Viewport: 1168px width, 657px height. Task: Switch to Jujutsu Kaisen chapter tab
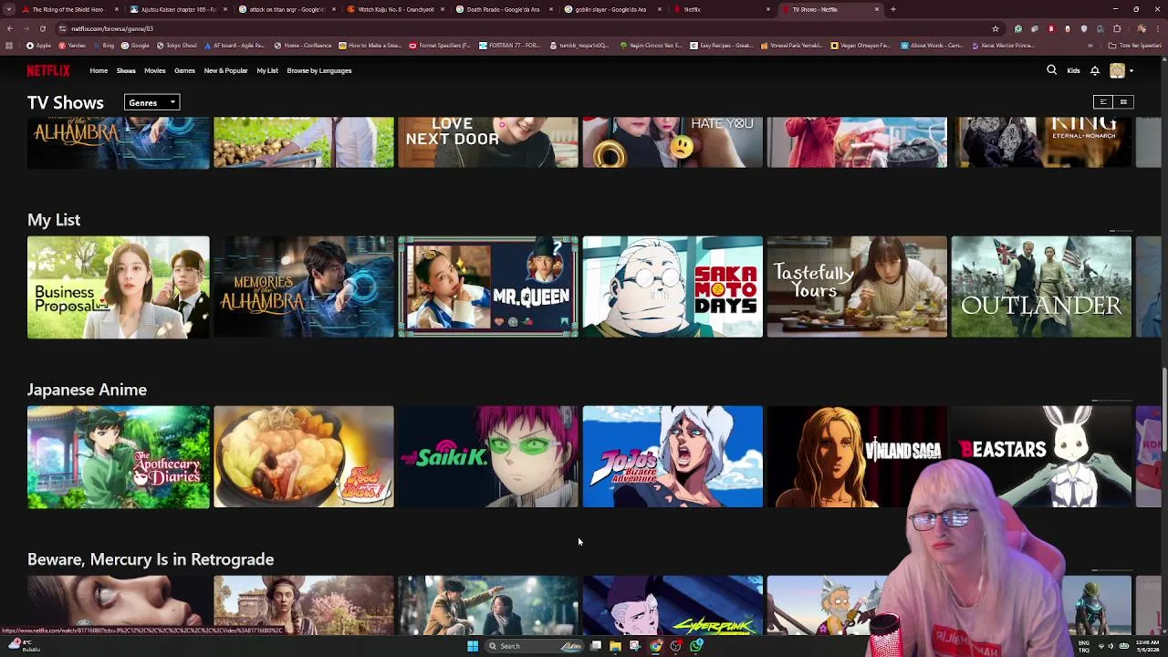(x=179, y=9)
